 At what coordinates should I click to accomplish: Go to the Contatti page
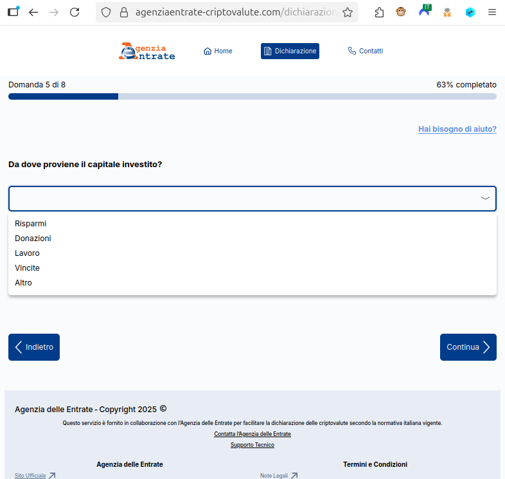pos(365,51)
